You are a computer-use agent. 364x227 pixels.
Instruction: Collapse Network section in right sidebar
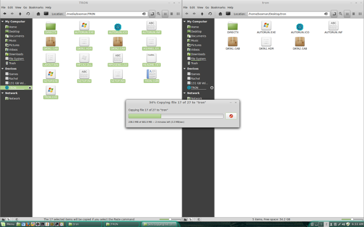[185, 93]
